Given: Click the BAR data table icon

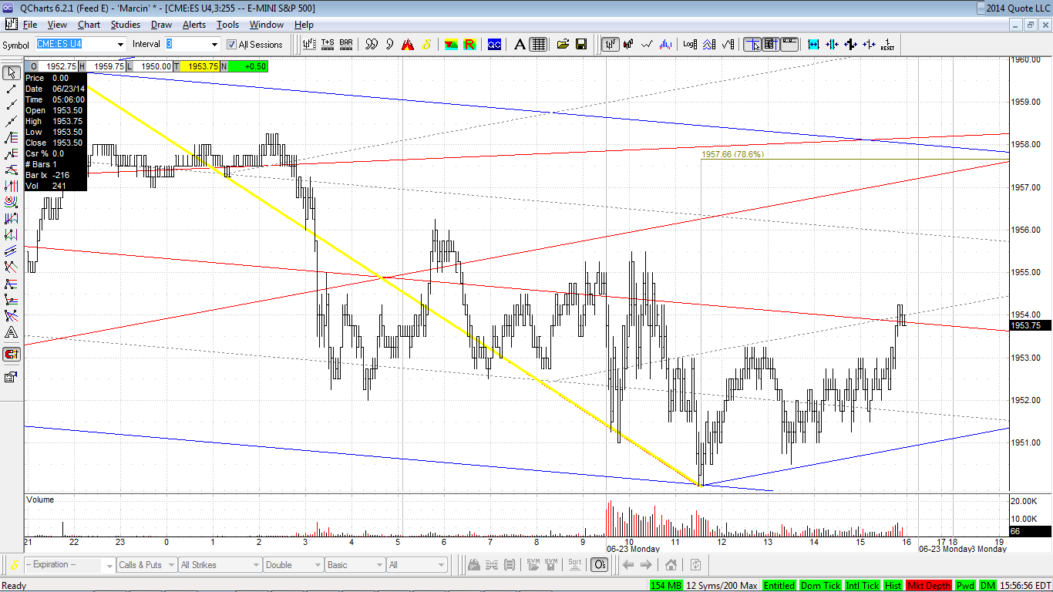Looking at the screenshot, I should [x=346, y=45].
